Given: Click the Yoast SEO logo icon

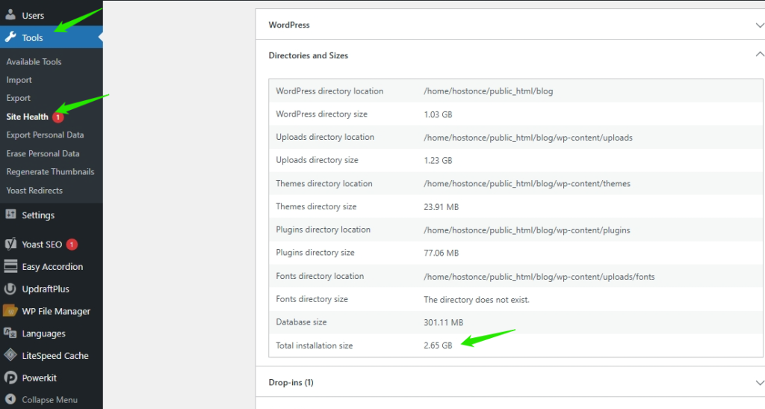Looking at the screenshot, I should click(10, 244).
